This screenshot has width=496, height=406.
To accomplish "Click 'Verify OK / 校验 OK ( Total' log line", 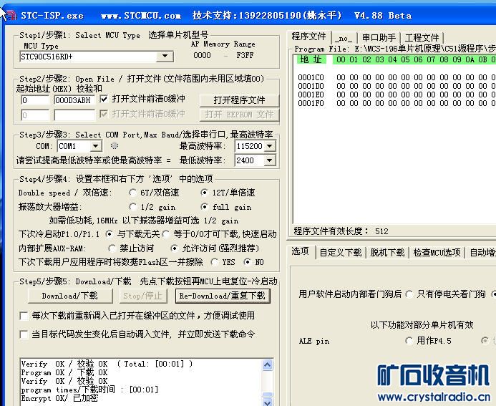I will click(x=107, y=364).
